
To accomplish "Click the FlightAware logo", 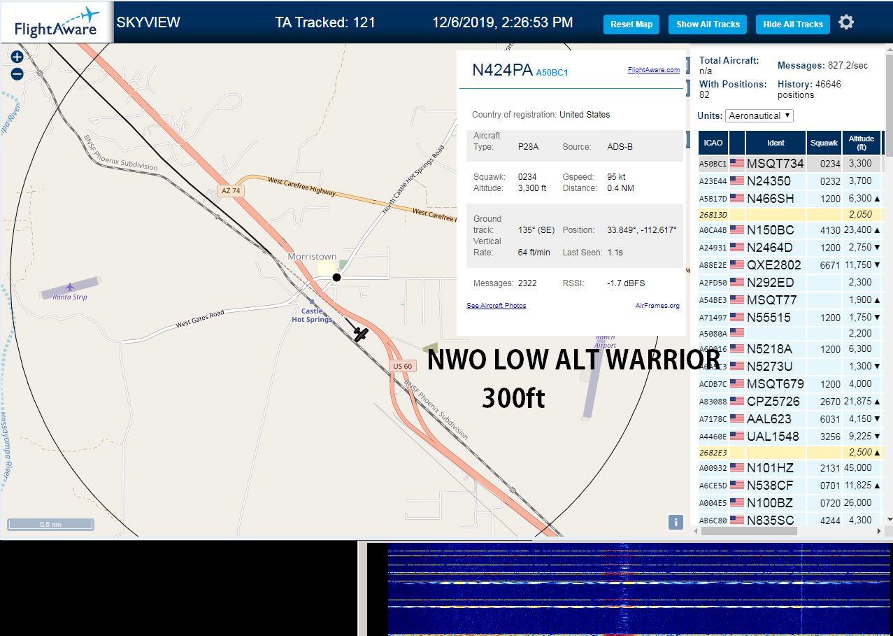I will [x=56, y=22].
